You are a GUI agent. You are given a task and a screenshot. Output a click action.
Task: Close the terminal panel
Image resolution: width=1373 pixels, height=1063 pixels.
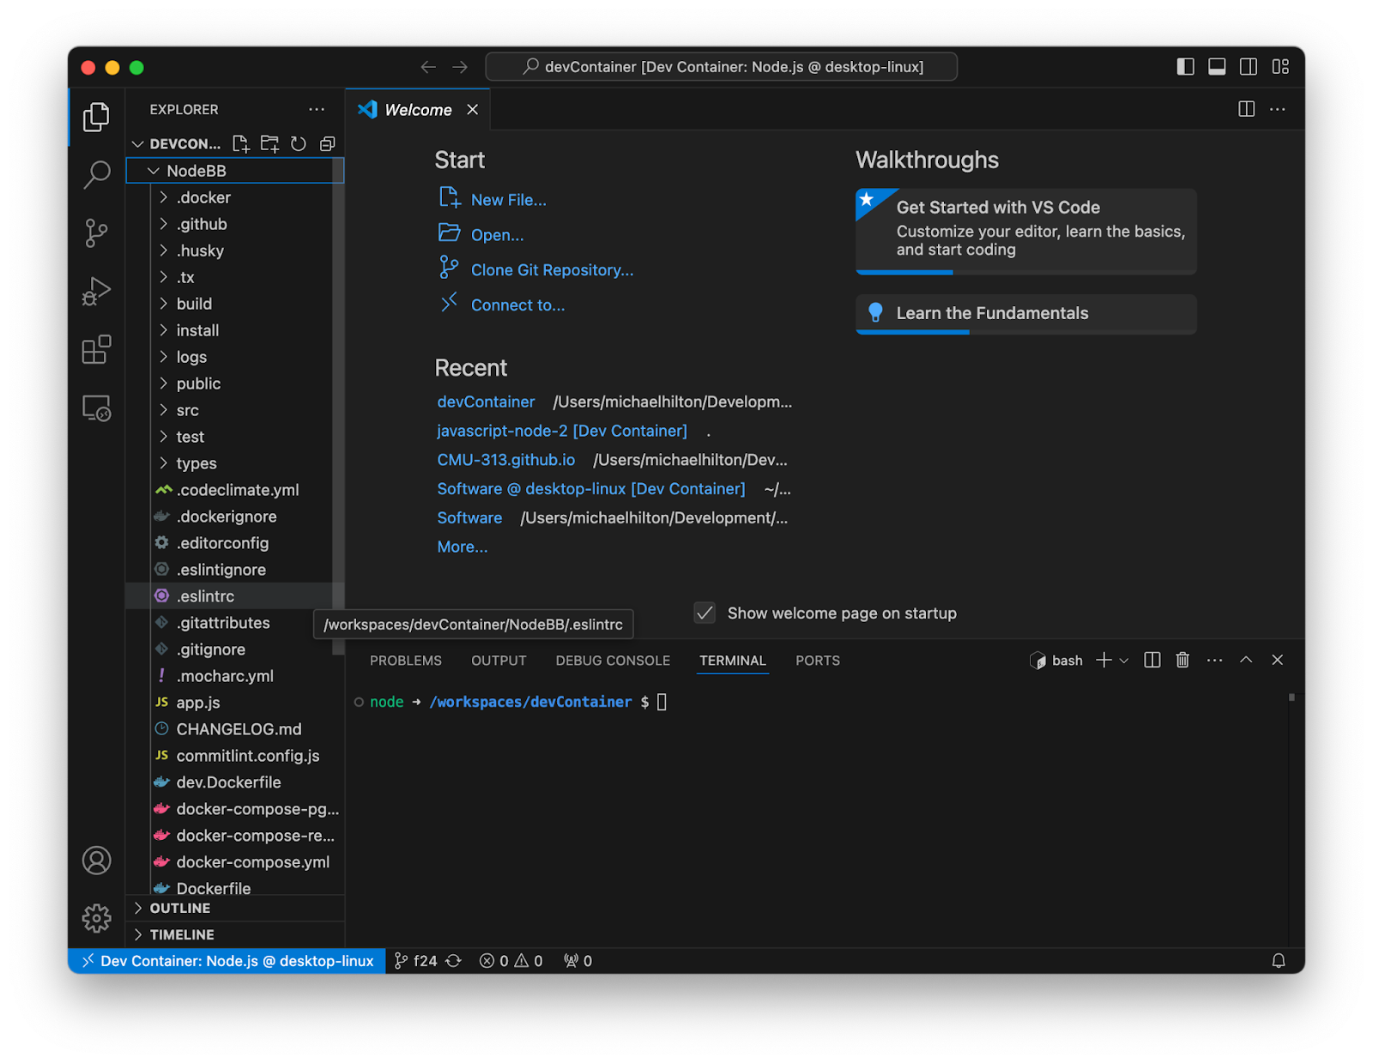click(1277, 660)
